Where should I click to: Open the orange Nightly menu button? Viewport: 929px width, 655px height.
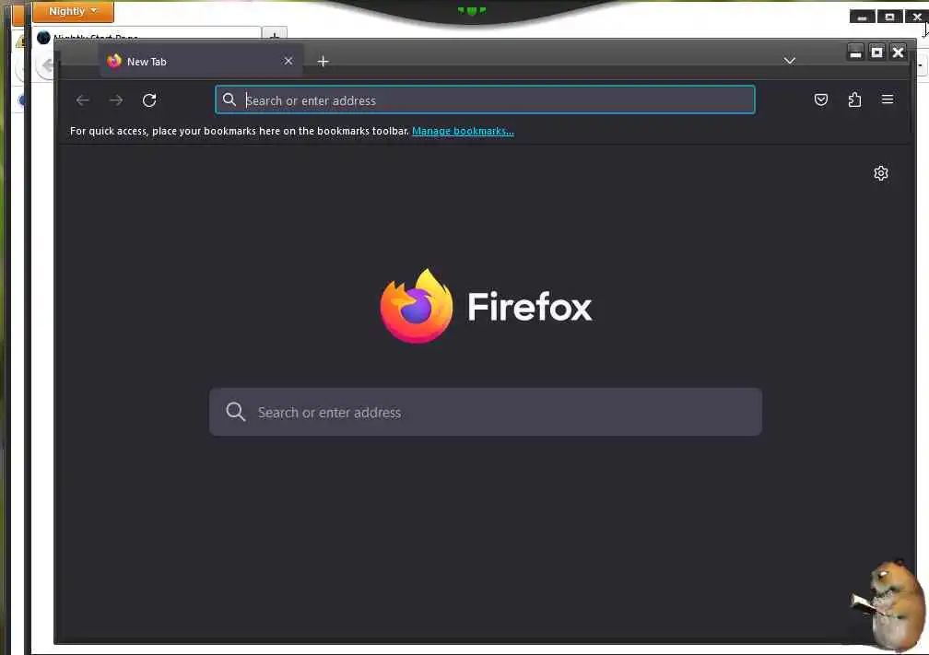pos(73,11)
